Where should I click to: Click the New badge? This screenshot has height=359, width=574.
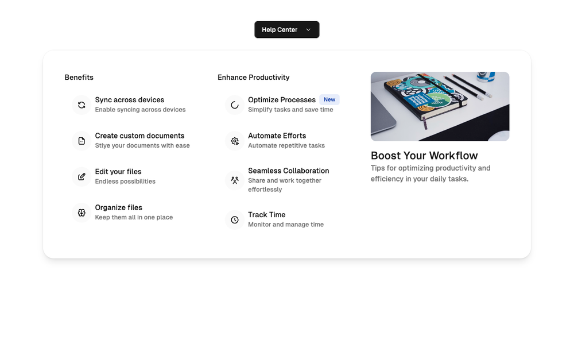329,99
